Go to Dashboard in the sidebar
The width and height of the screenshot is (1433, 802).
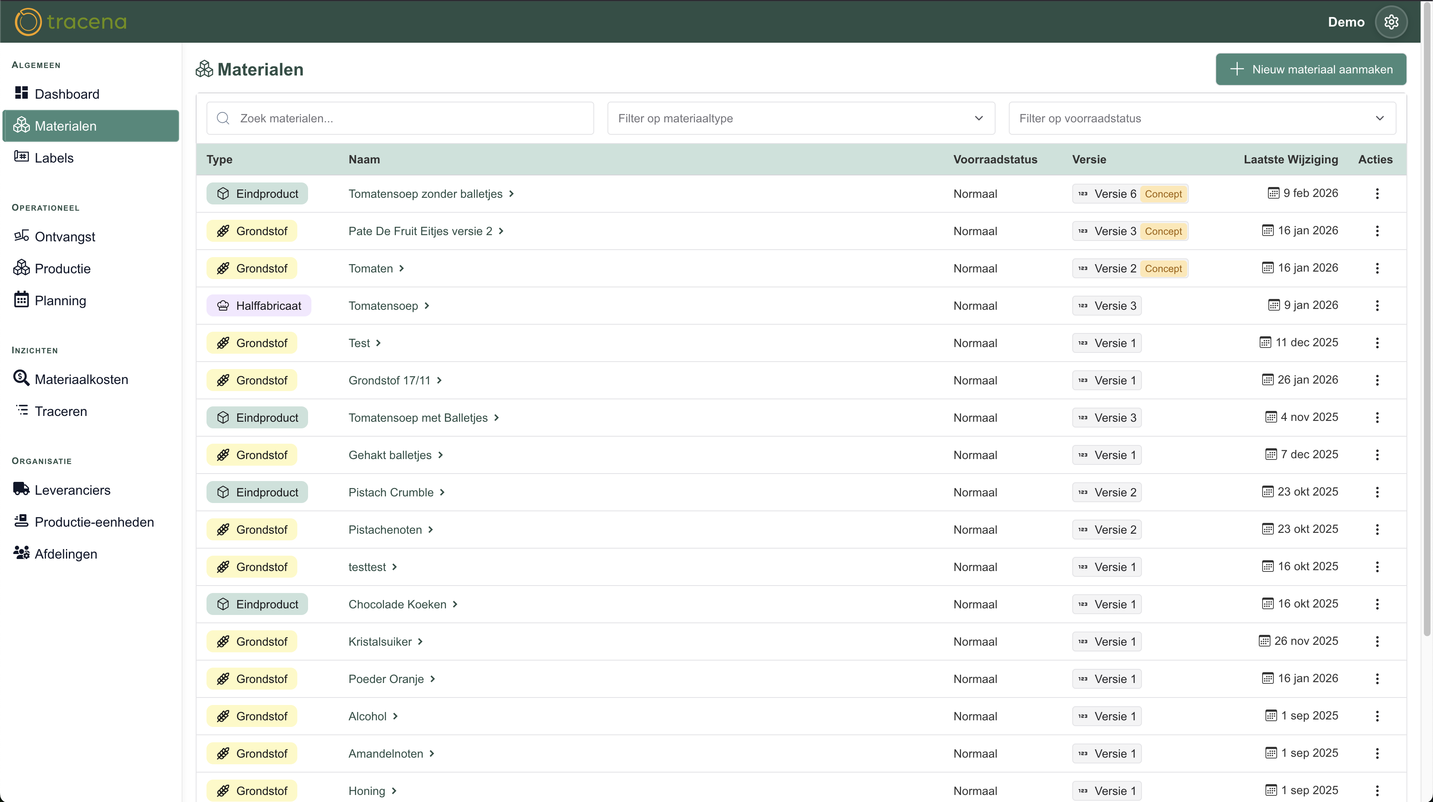click(67, 94)
